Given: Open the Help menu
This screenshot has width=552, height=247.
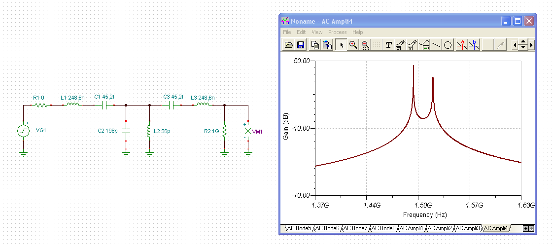Looking at the screenshot, I should [357, 32].
